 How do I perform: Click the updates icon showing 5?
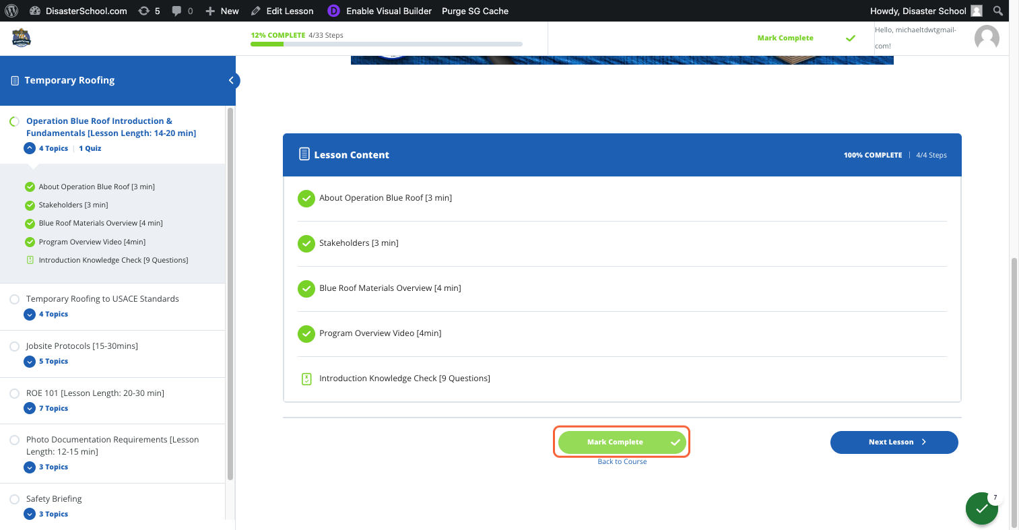pos(149,11)
